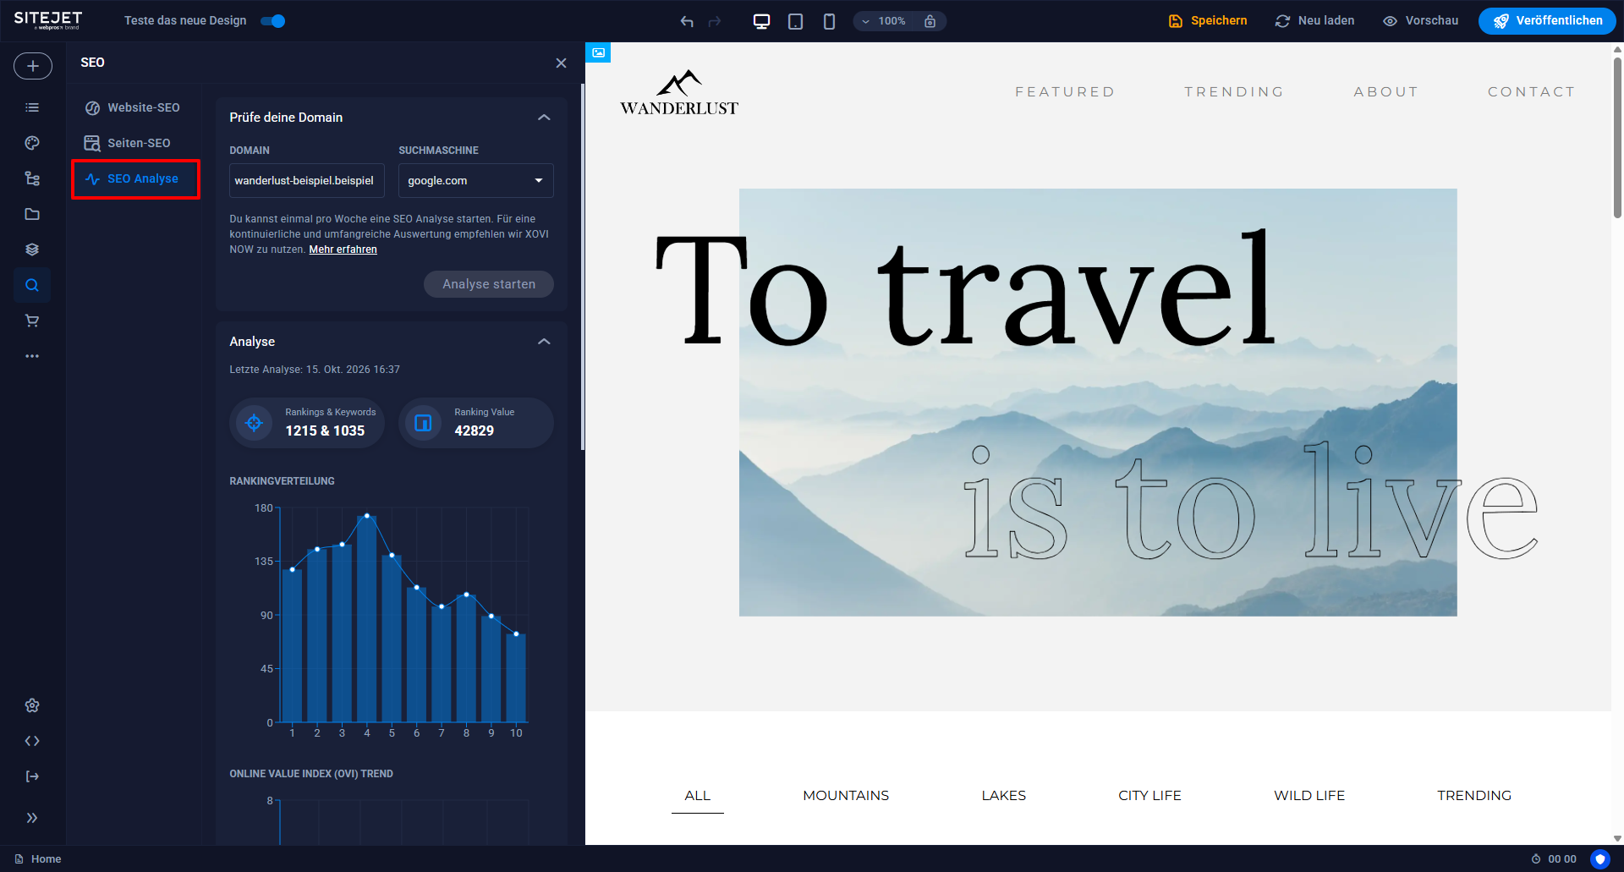Select Website-SEO menu item

coord(133,107)
